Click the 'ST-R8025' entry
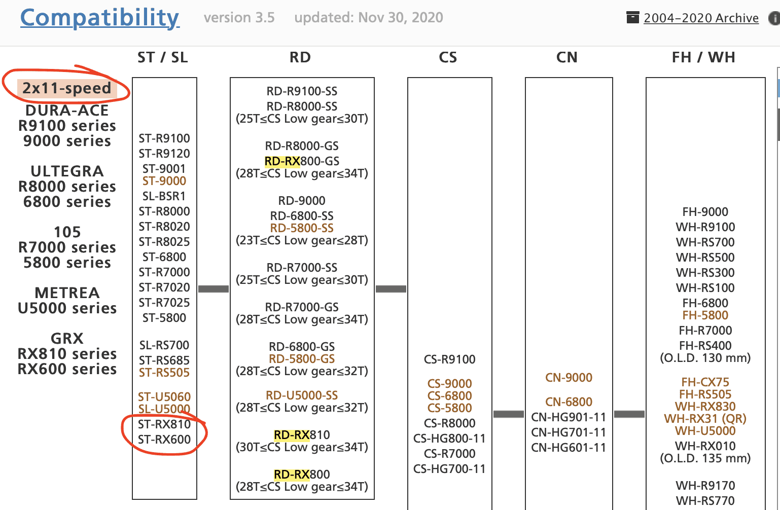 click(x=164, y=242)
